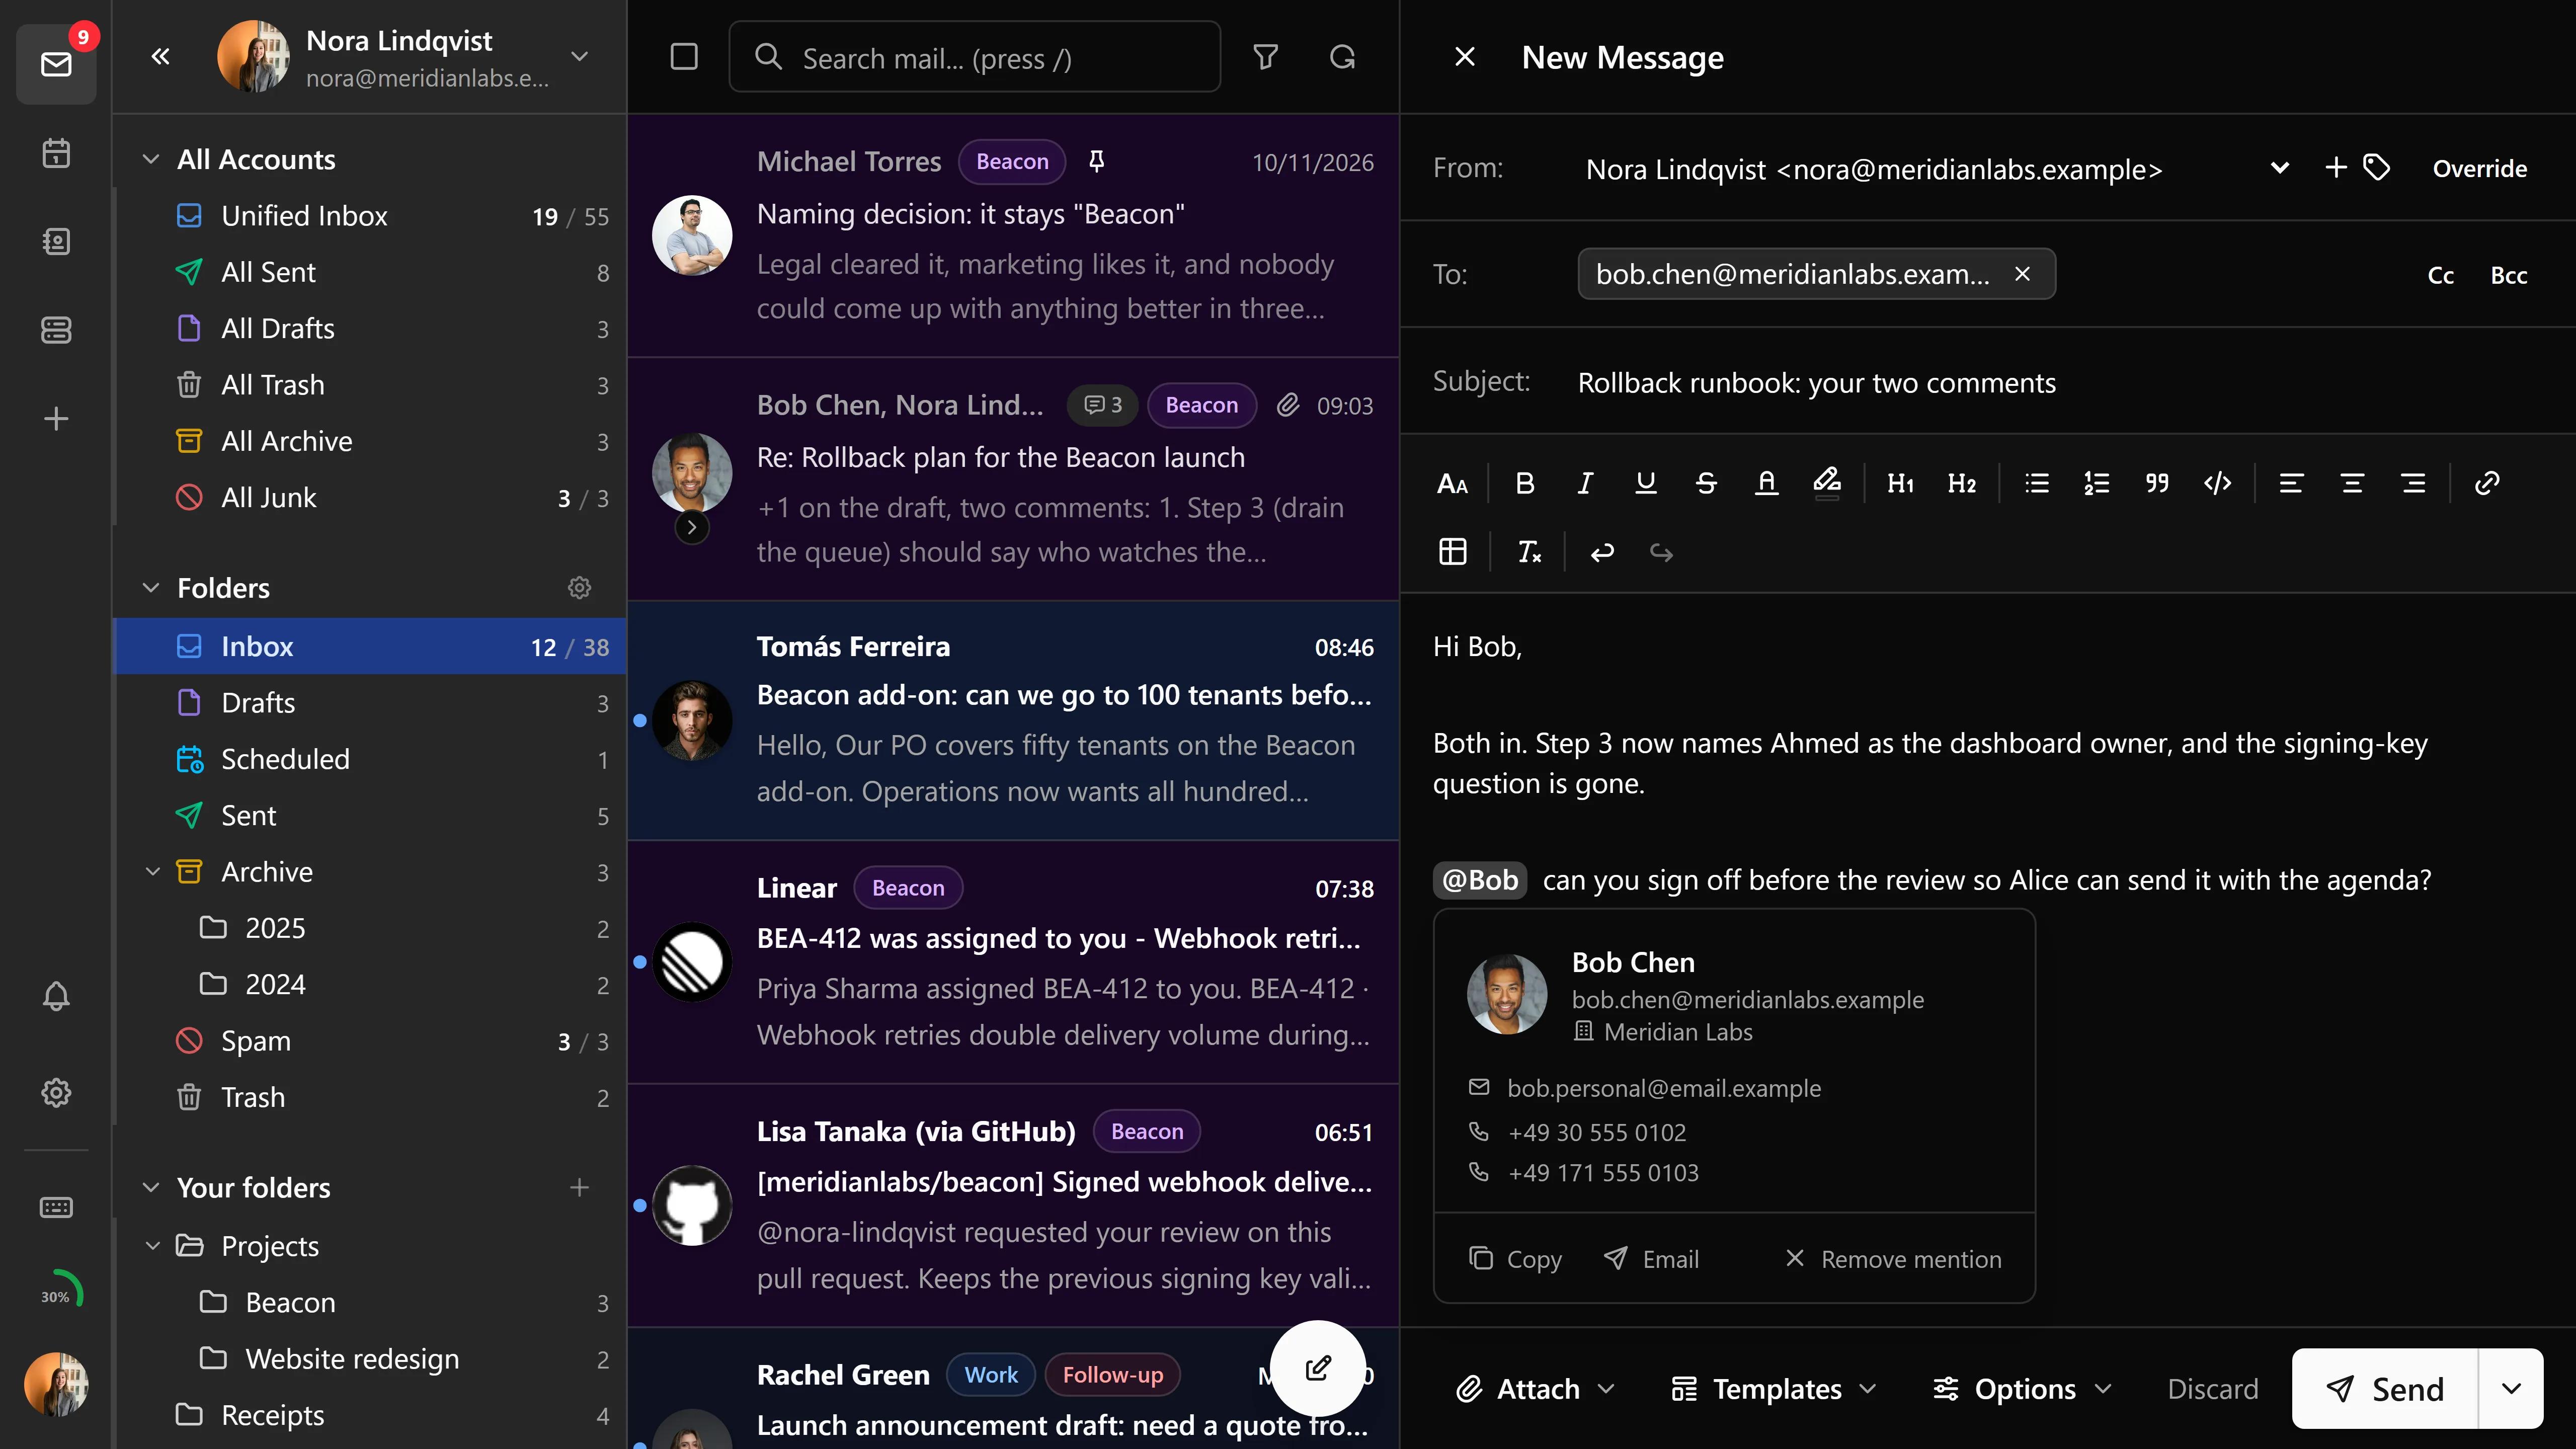
Task: Apply strikethrough formatting in the composer
Action: tap(1706, 484)
